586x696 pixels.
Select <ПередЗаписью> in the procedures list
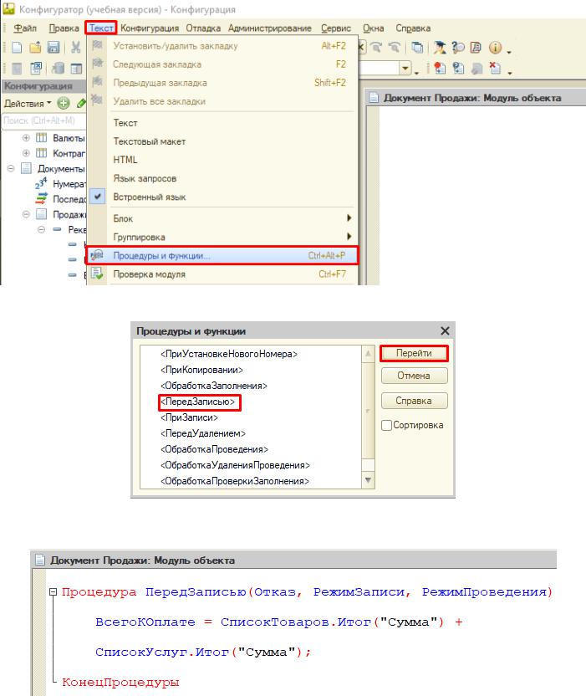pos(198,402)
